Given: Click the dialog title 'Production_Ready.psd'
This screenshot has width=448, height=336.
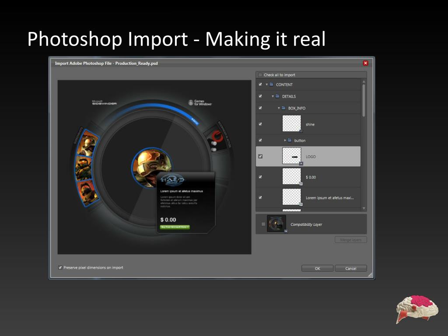Looking at the screenshot, I should tap(136, 63).
